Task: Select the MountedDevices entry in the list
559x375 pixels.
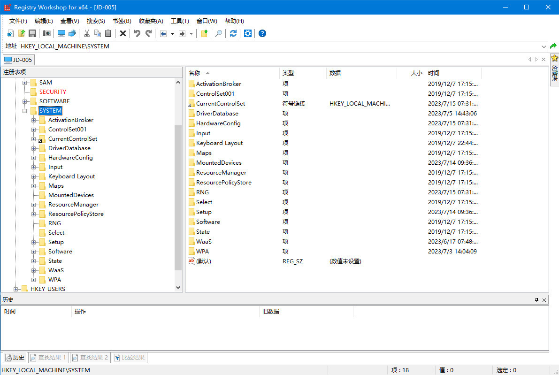Action: pos(219,163)
